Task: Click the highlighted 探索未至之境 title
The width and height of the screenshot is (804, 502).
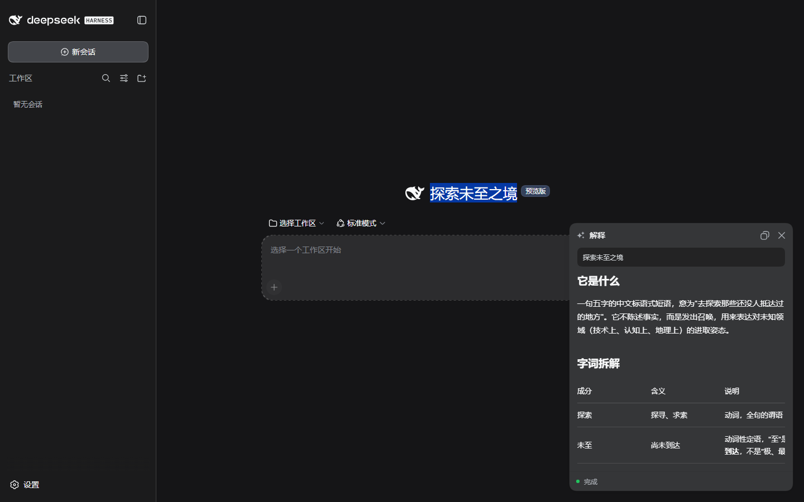Action: (473, 193)
